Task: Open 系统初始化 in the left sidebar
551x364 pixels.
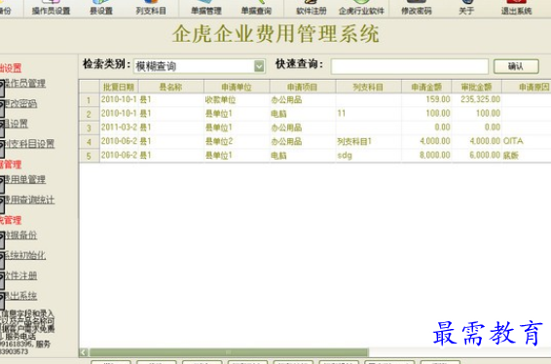Action: [24, 255]
